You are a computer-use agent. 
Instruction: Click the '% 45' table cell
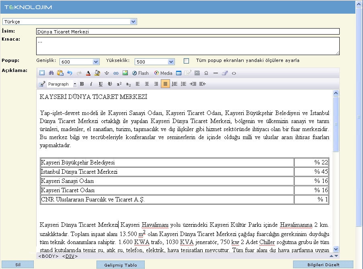point(312,172)
